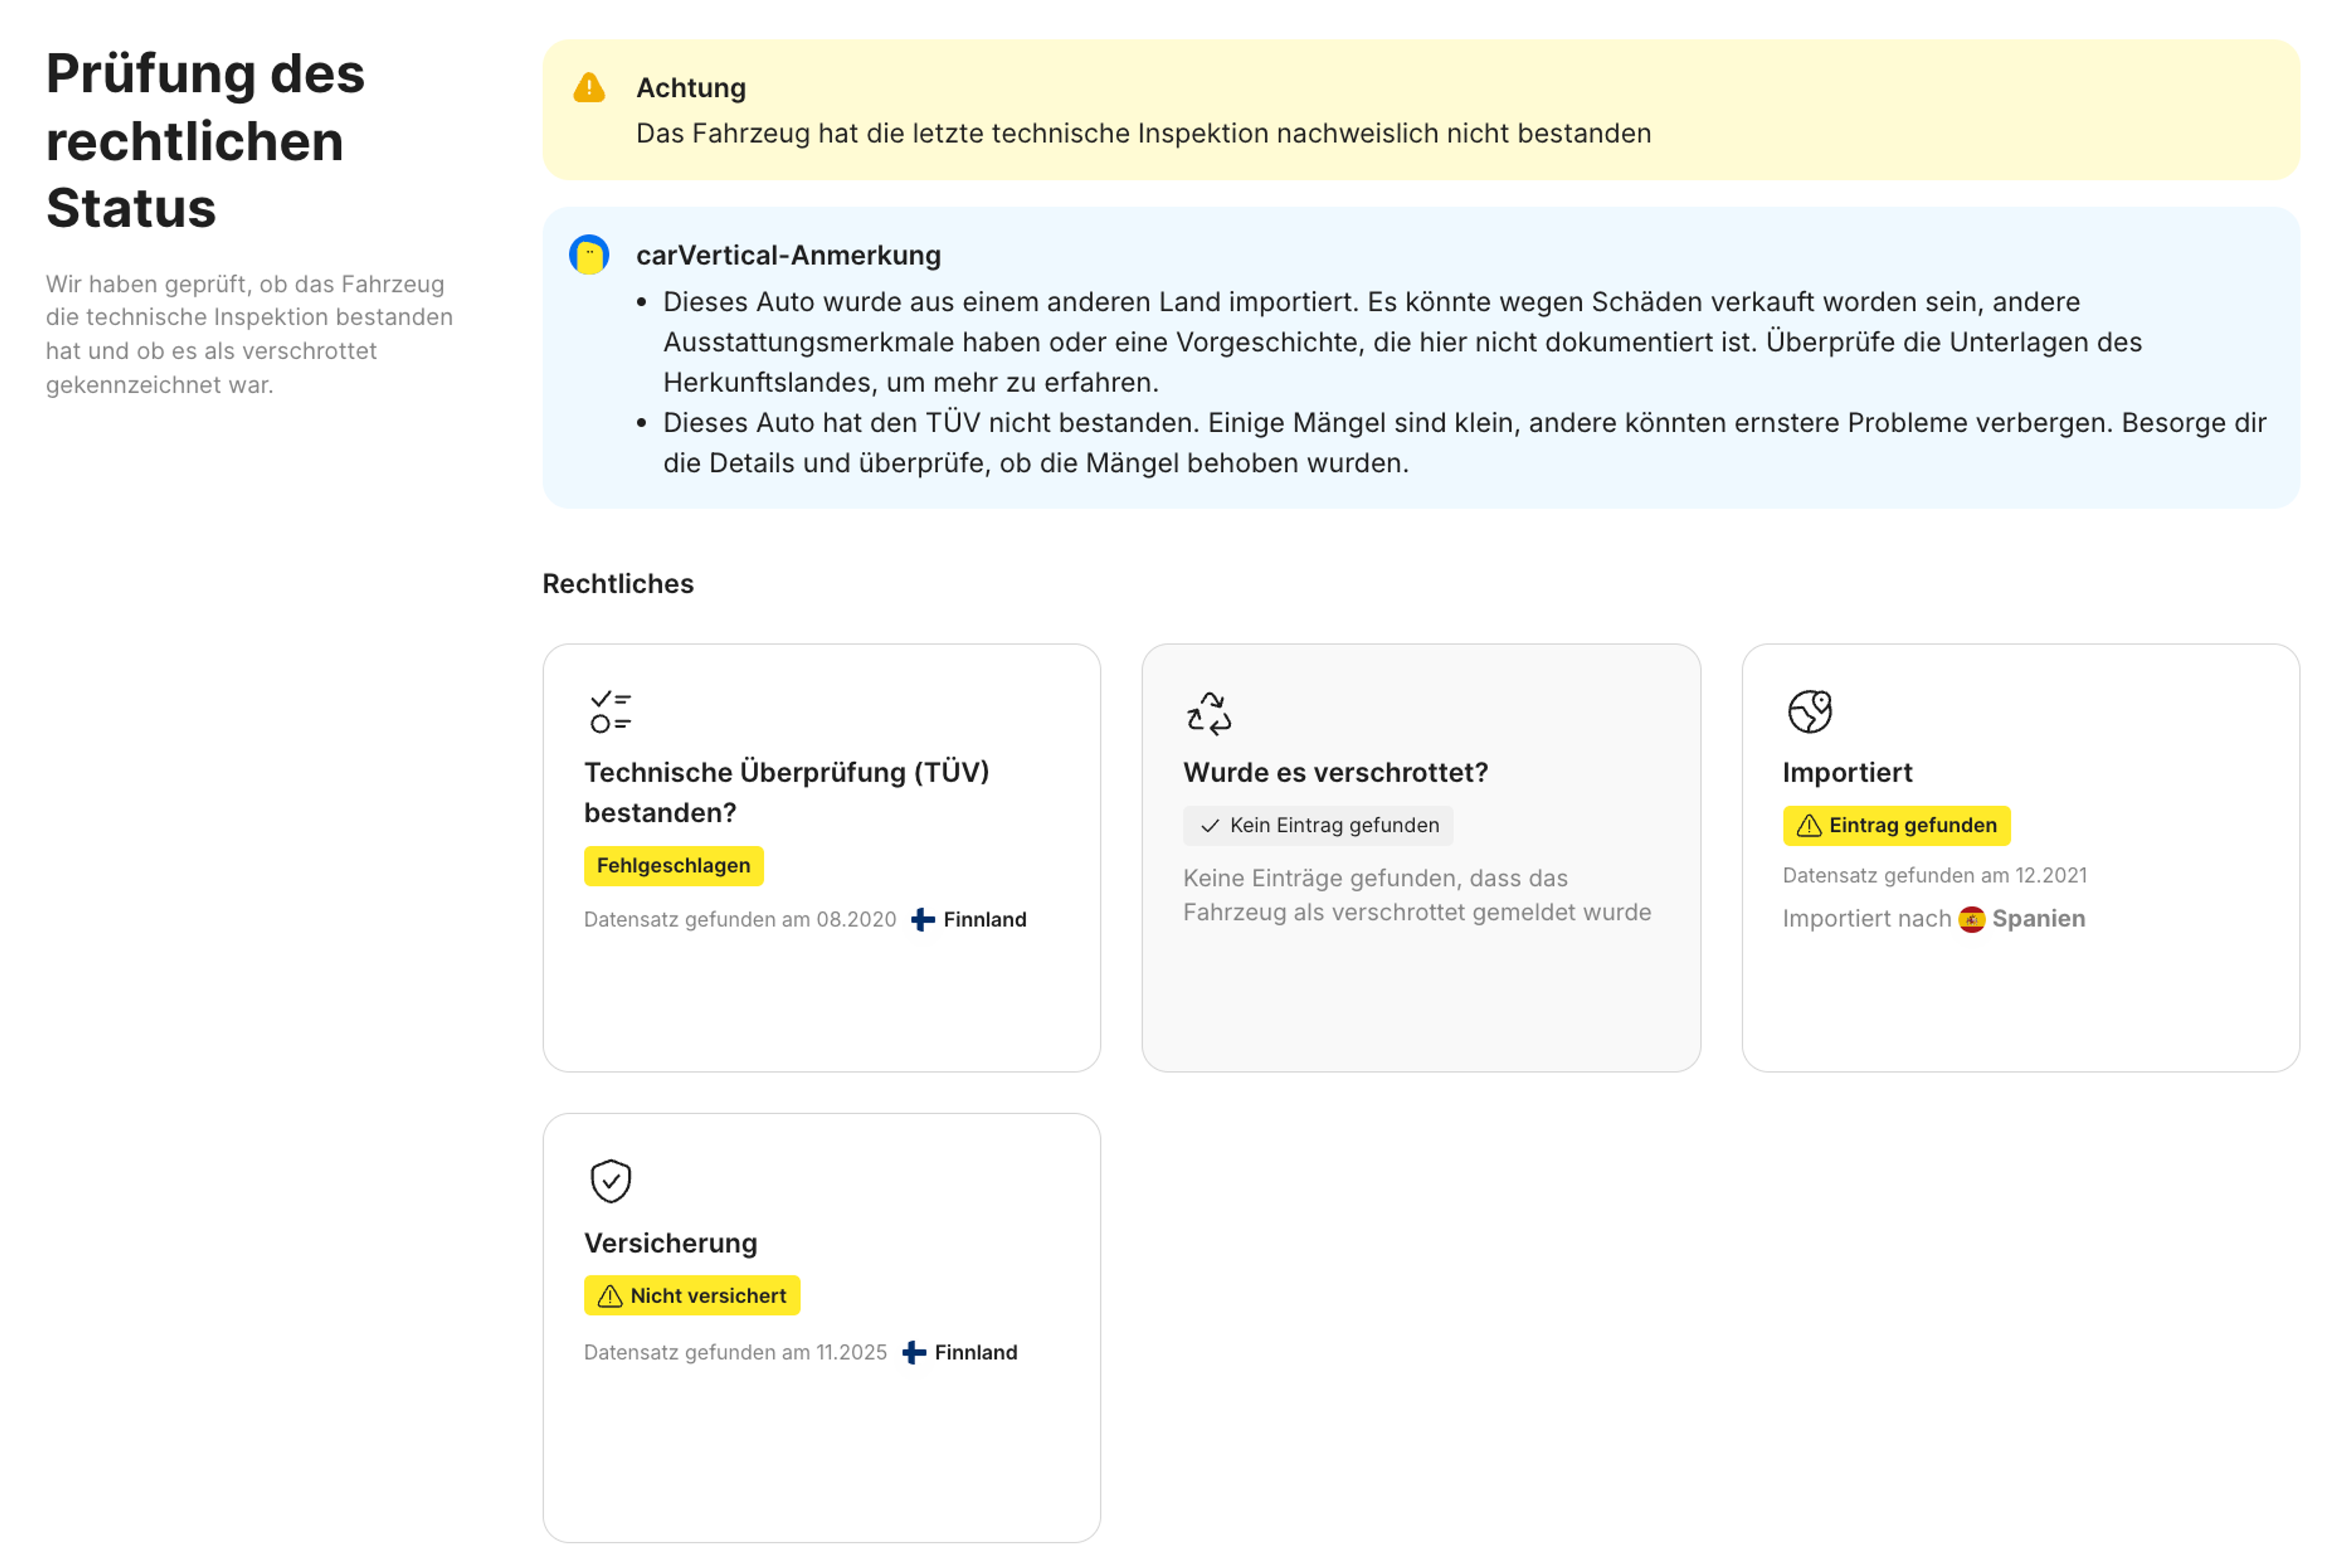Click the warning icon inside the Eintrag gefunden badge

click(x=1810, y=826)
